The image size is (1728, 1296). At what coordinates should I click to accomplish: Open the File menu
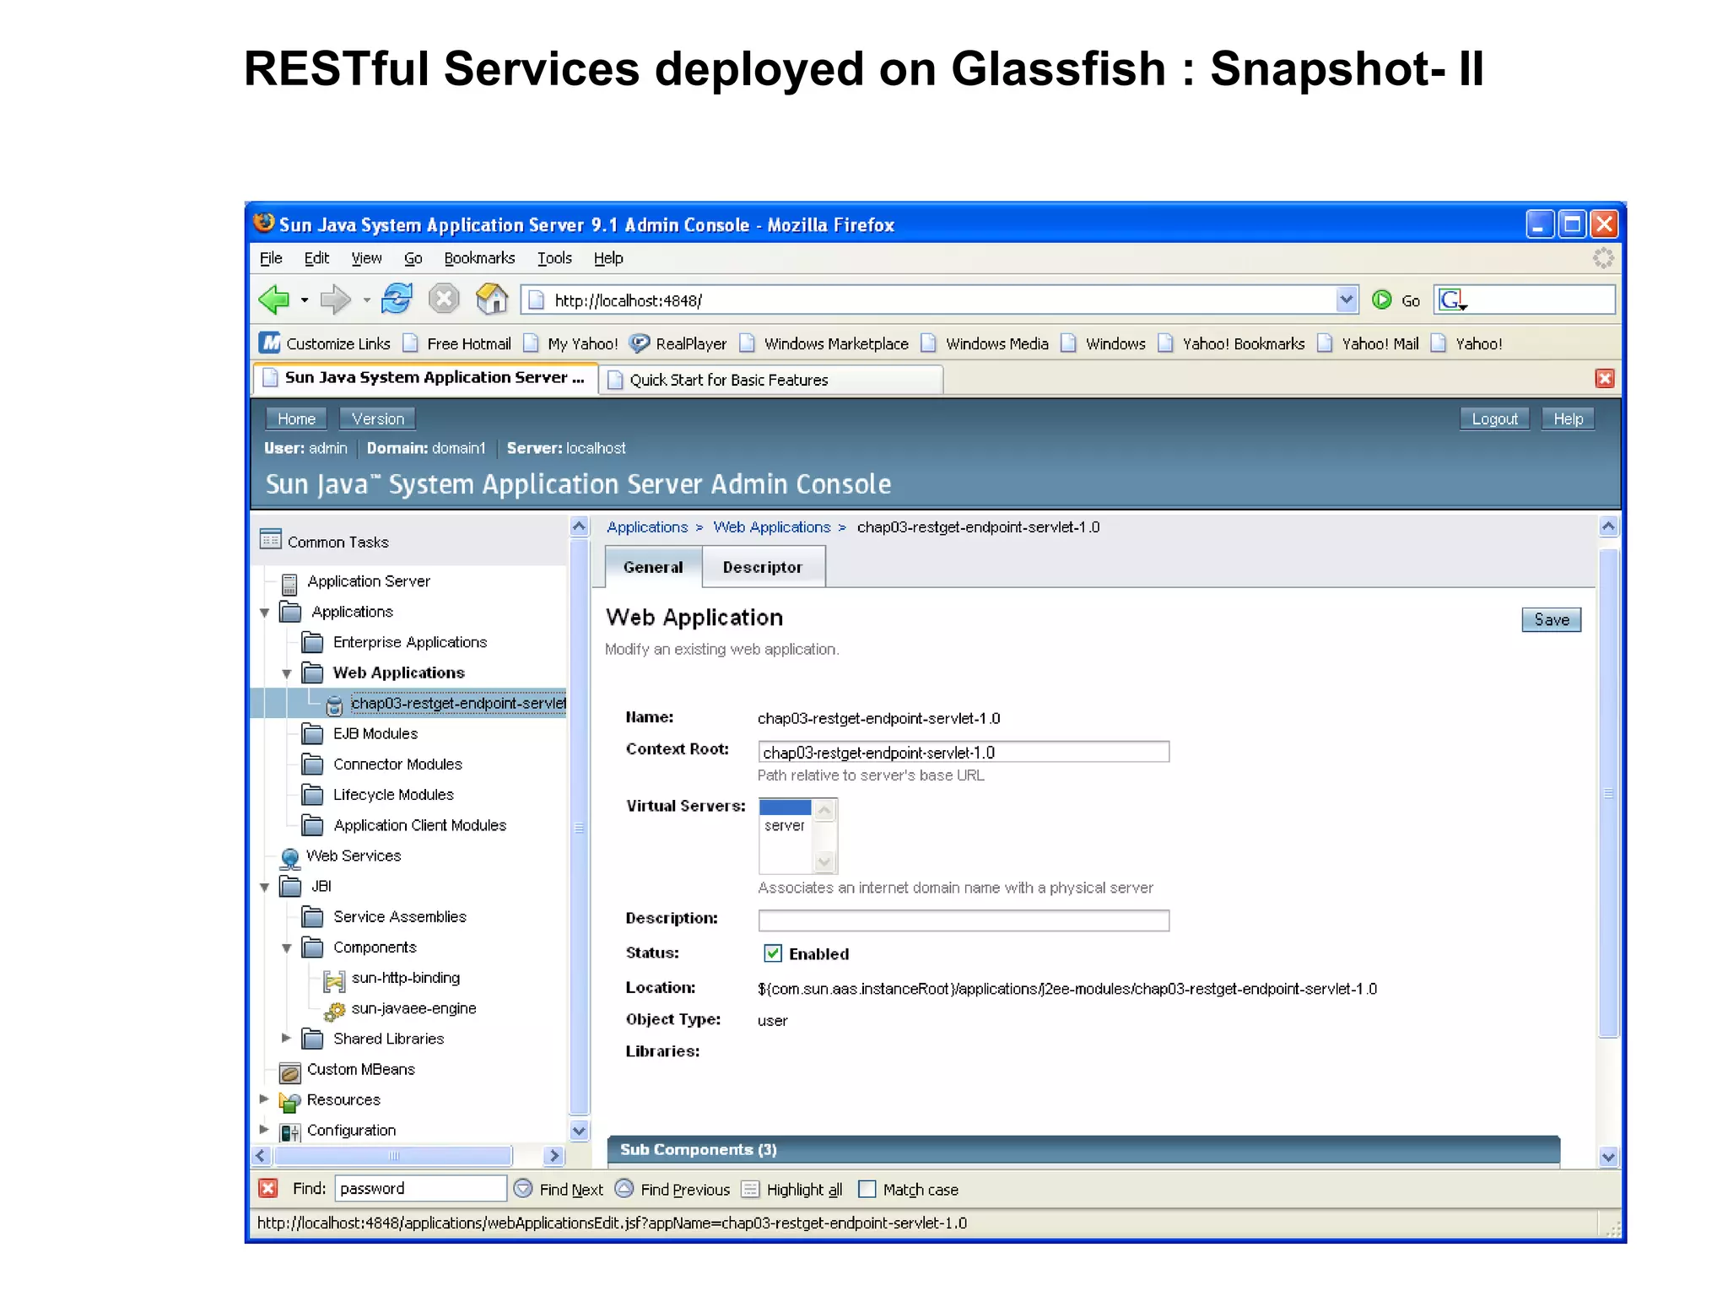click(x=271, y=258)
